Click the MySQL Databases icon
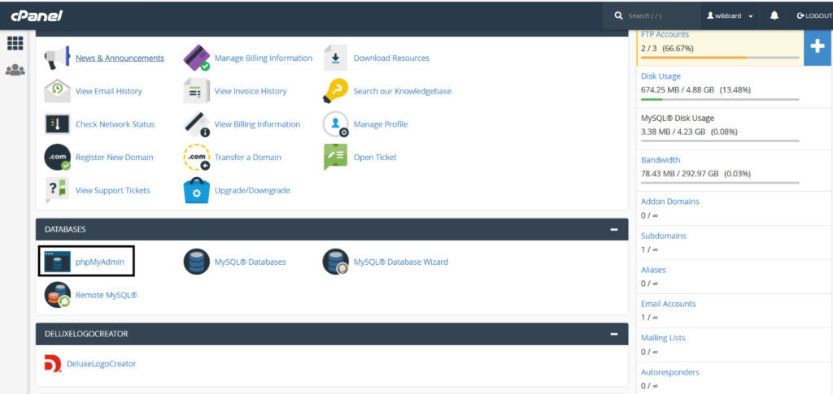833x394 pixels. click(x=197, y=262)
